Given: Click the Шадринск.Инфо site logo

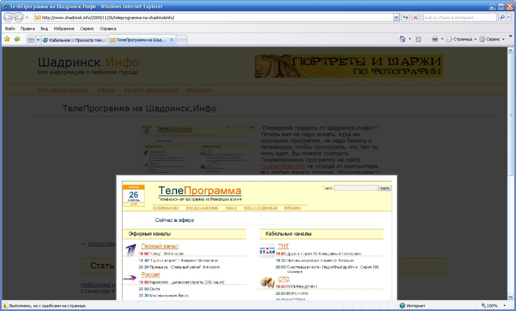Looking at the screenshot, I should tap(88, 62).
